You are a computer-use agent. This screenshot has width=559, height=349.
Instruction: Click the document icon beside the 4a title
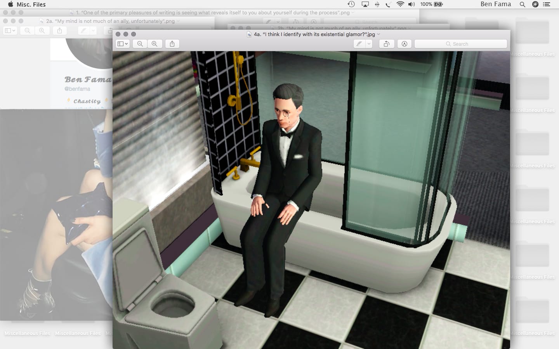click(249, 34)
